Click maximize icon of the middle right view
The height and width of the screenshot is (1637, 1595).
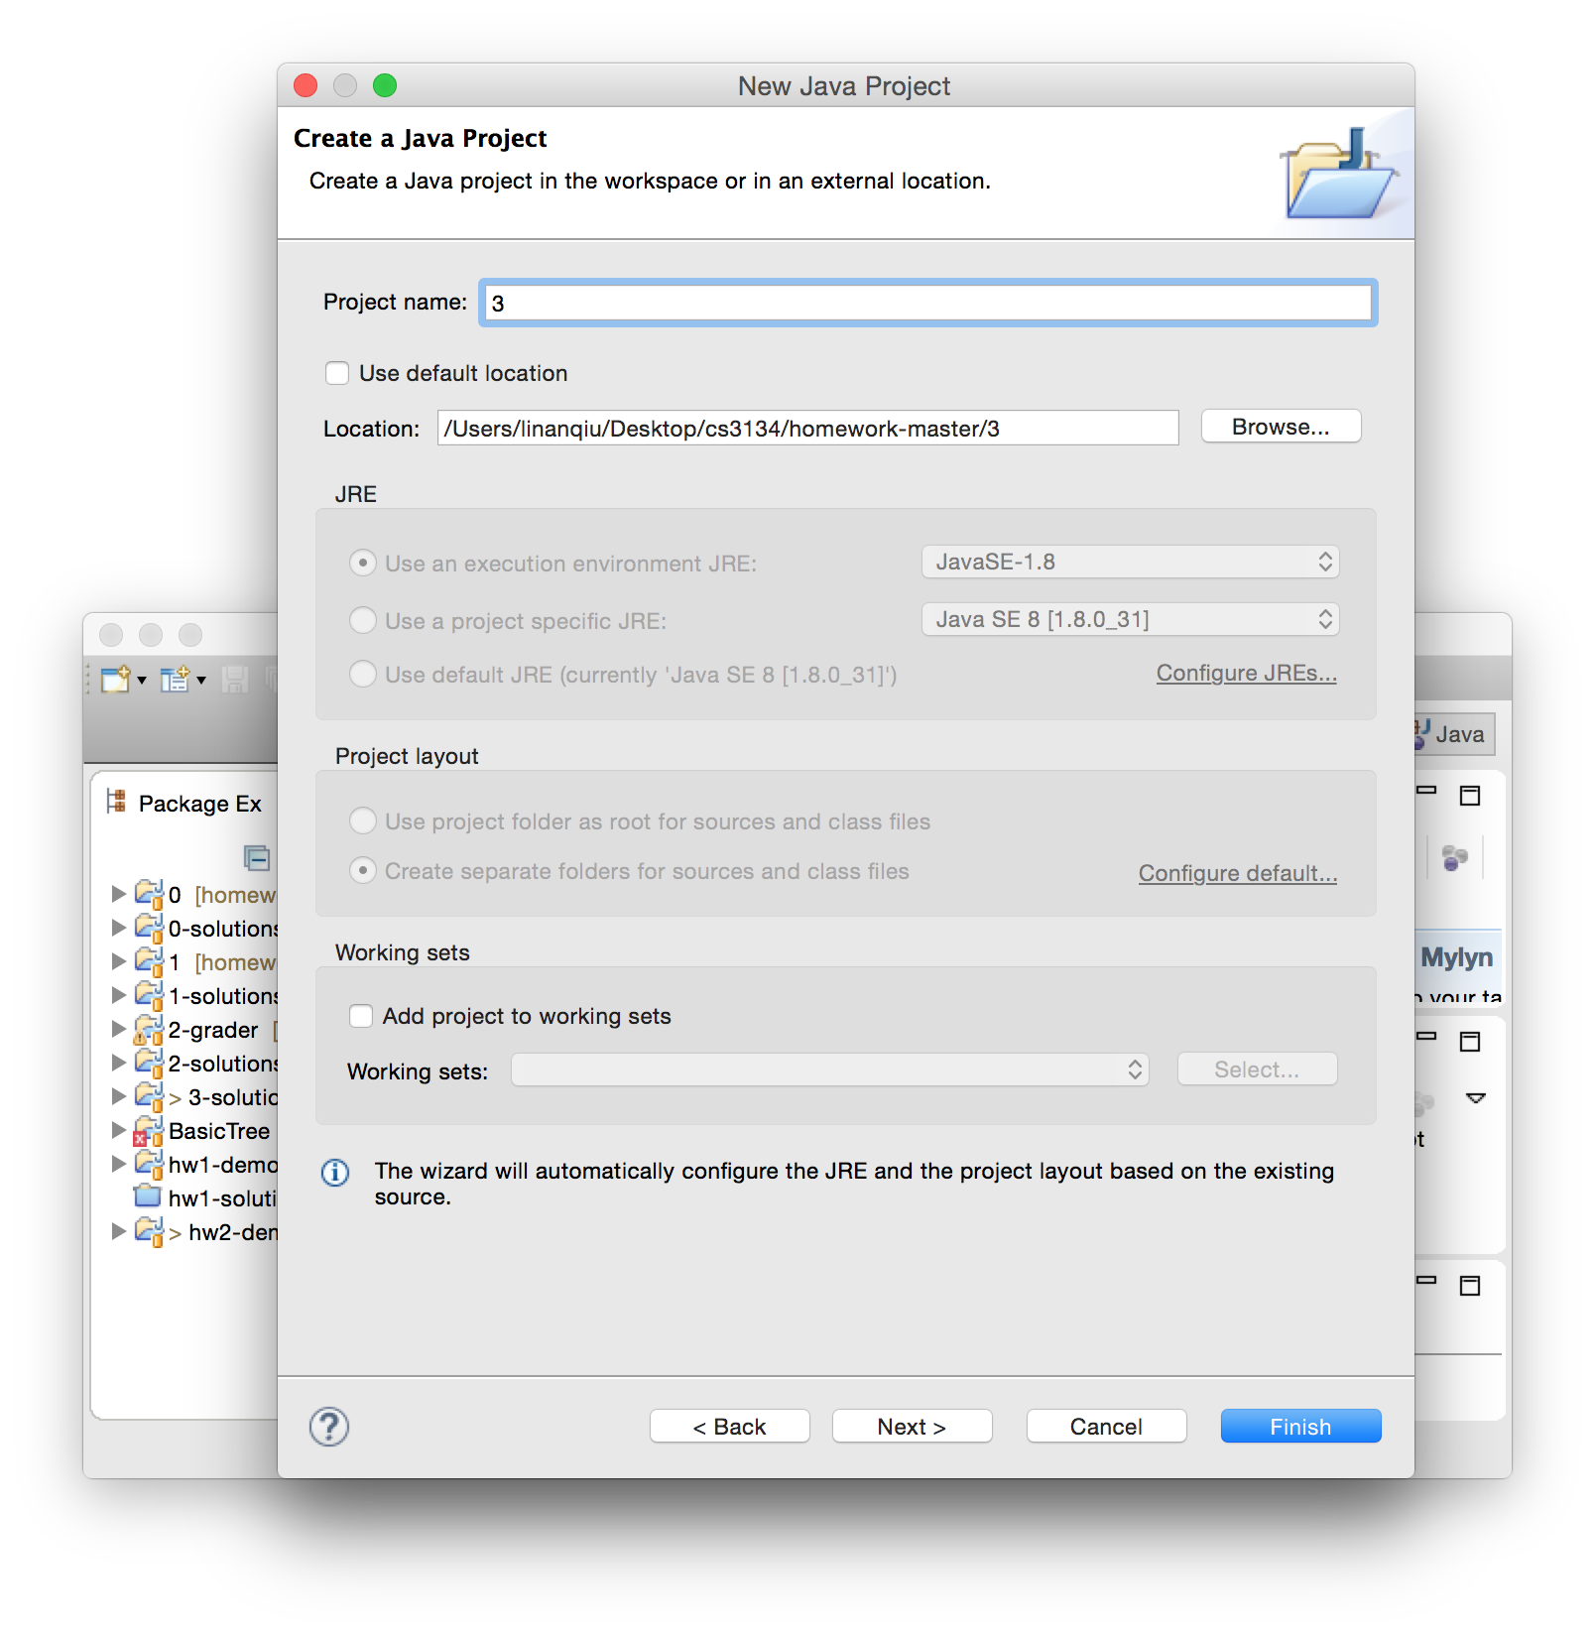[x=1470, y=1041]
